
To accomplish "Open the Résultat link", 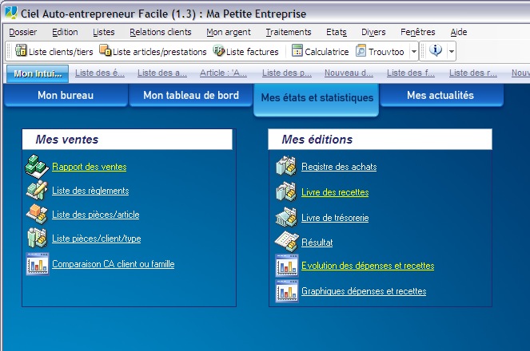I will click(317, 243).
